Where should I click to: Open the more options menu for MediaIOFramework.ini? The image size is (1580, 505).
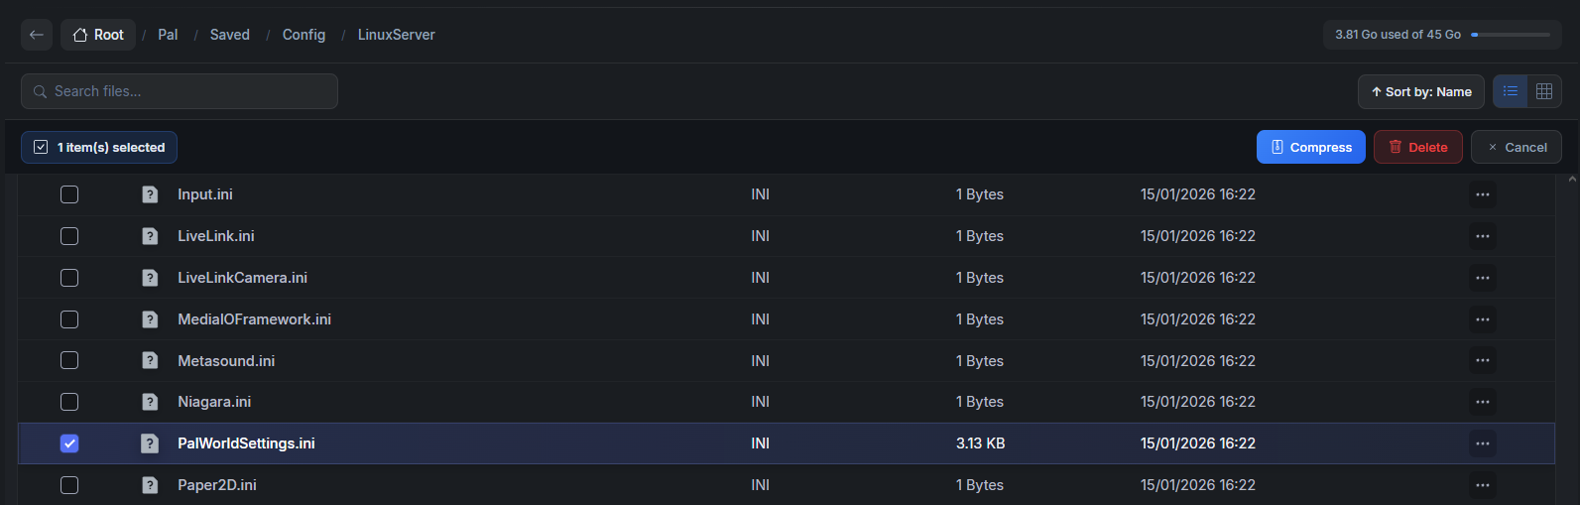[x=1483, y=319]
